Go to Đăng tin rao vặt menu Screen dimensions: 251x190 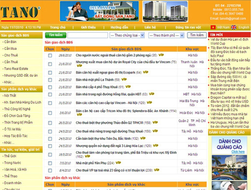188,27
